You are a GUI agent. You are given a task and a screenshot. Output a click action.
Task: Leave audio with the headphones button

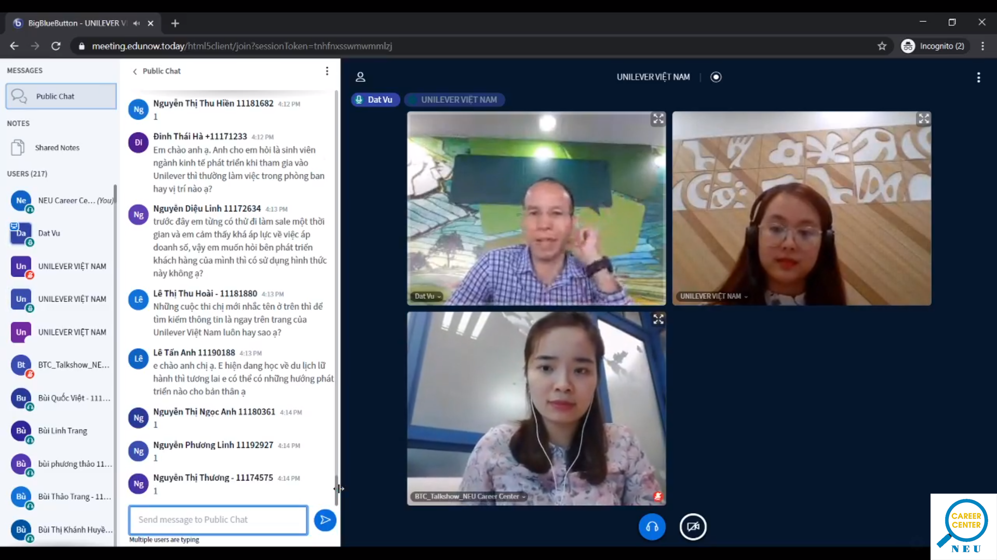652,527
